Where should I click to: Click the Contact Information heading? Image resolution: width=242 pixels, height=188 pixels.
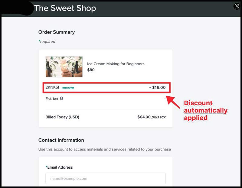tap(61, 140)
